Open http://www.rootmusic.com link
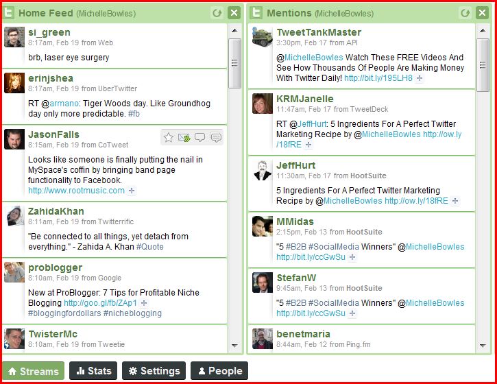 76,191
